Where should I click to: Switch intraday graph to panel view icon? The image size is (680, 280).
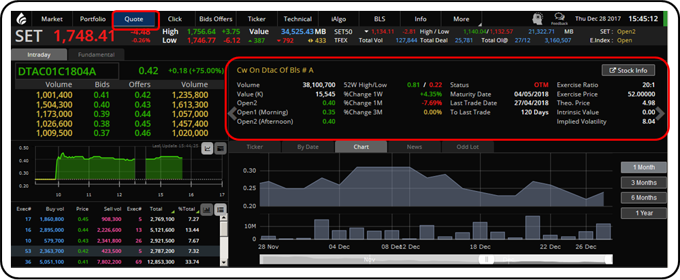[x=221, y=148]
